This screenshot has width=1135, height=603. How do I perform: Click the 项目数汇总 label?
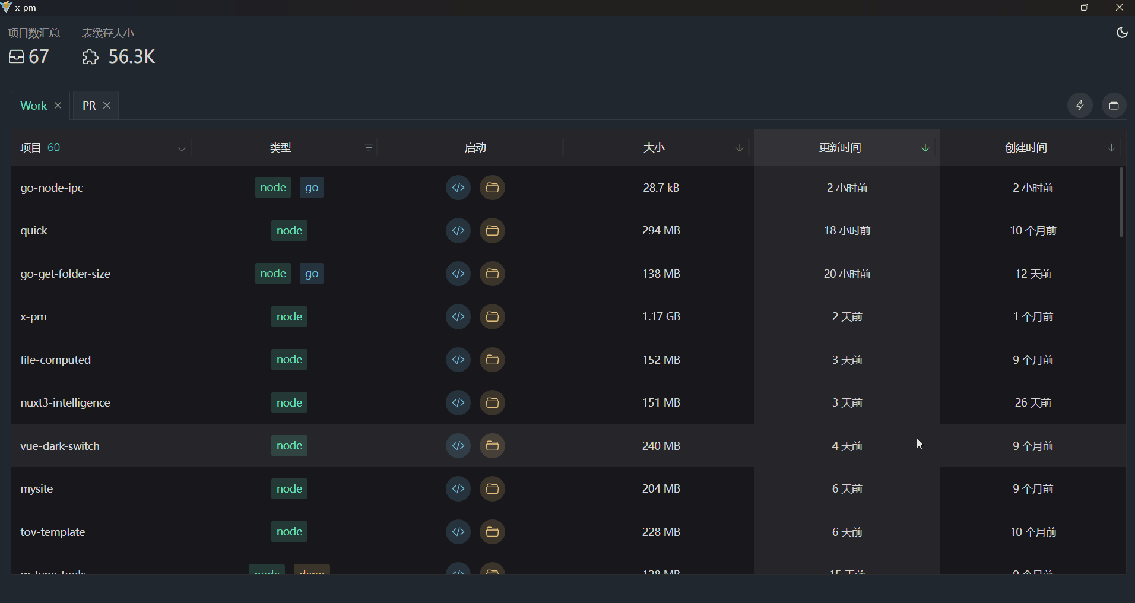pos(34,33)
